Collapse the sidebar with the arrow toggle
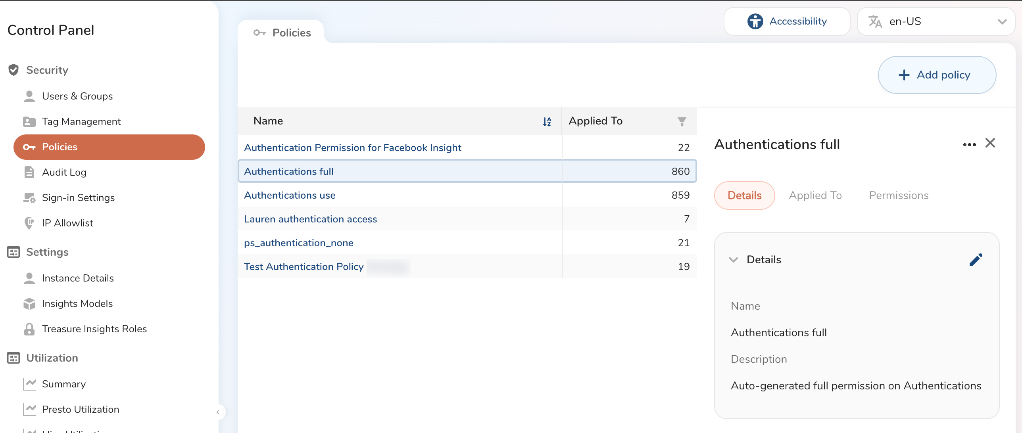Image resolution: width=1022 pixels, height=433 pixels. pyautogui.click(x=218, y=412)
